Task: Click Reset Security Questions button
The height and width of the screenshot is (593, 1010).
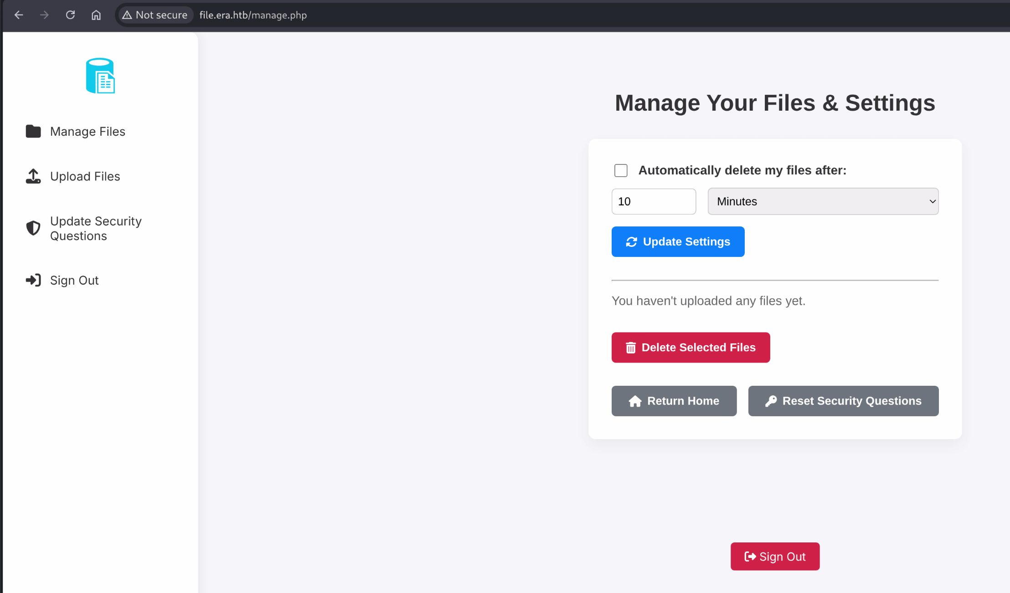Action: pos(843,401)
